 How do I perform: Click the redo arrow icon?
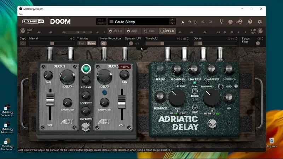pos(210,22)
